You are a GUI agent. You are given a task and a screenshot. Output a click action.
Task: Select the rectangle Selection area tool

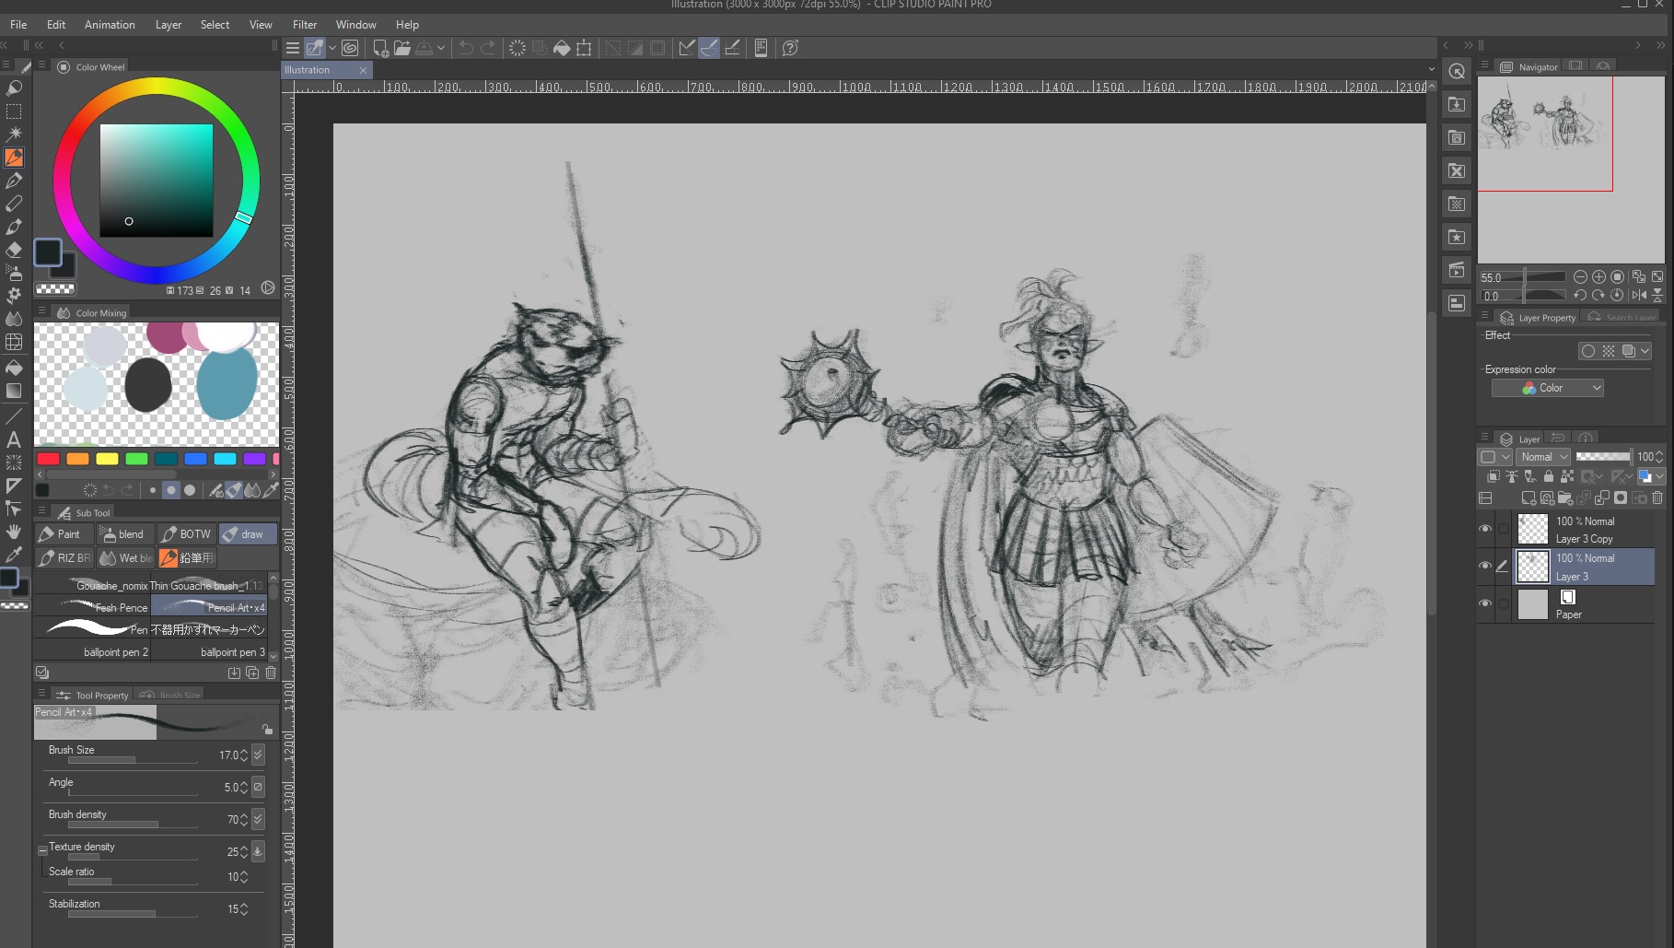point(14,111)
